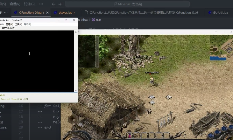Open the 查看(V) menu in the editor

(15, 4)
